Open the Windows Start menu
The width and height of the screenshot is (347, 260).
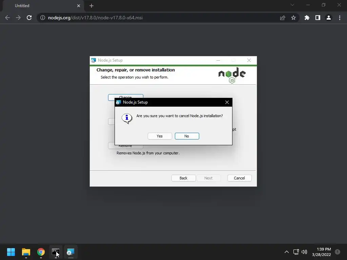11,252
